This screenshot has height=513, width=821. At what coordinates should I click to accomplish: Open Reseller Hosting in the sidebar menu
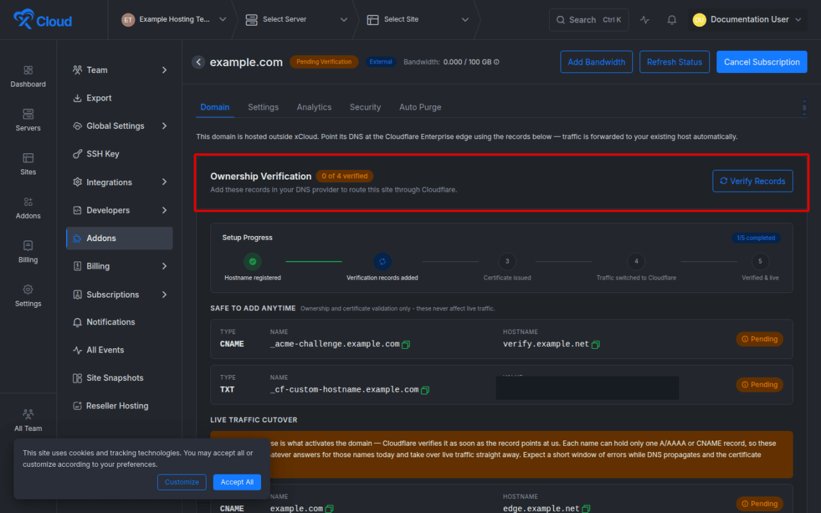click(119, 406)
